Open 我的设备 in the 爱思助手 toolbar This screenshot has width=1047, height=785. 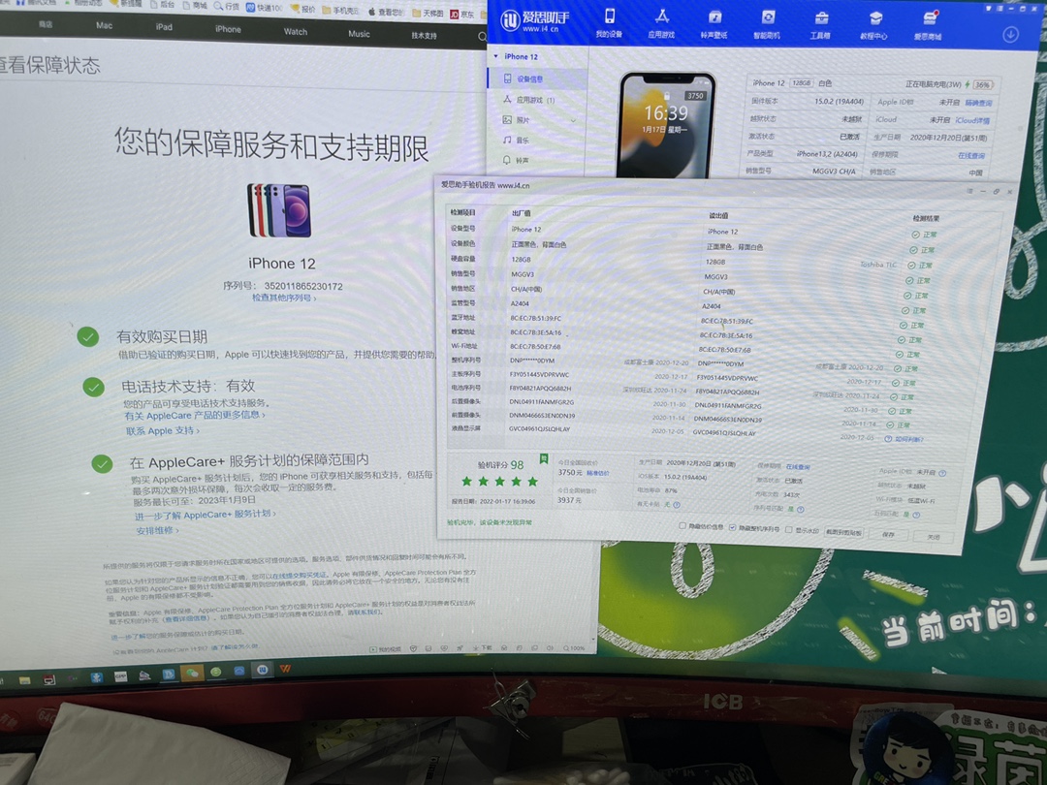pos(609,22)
